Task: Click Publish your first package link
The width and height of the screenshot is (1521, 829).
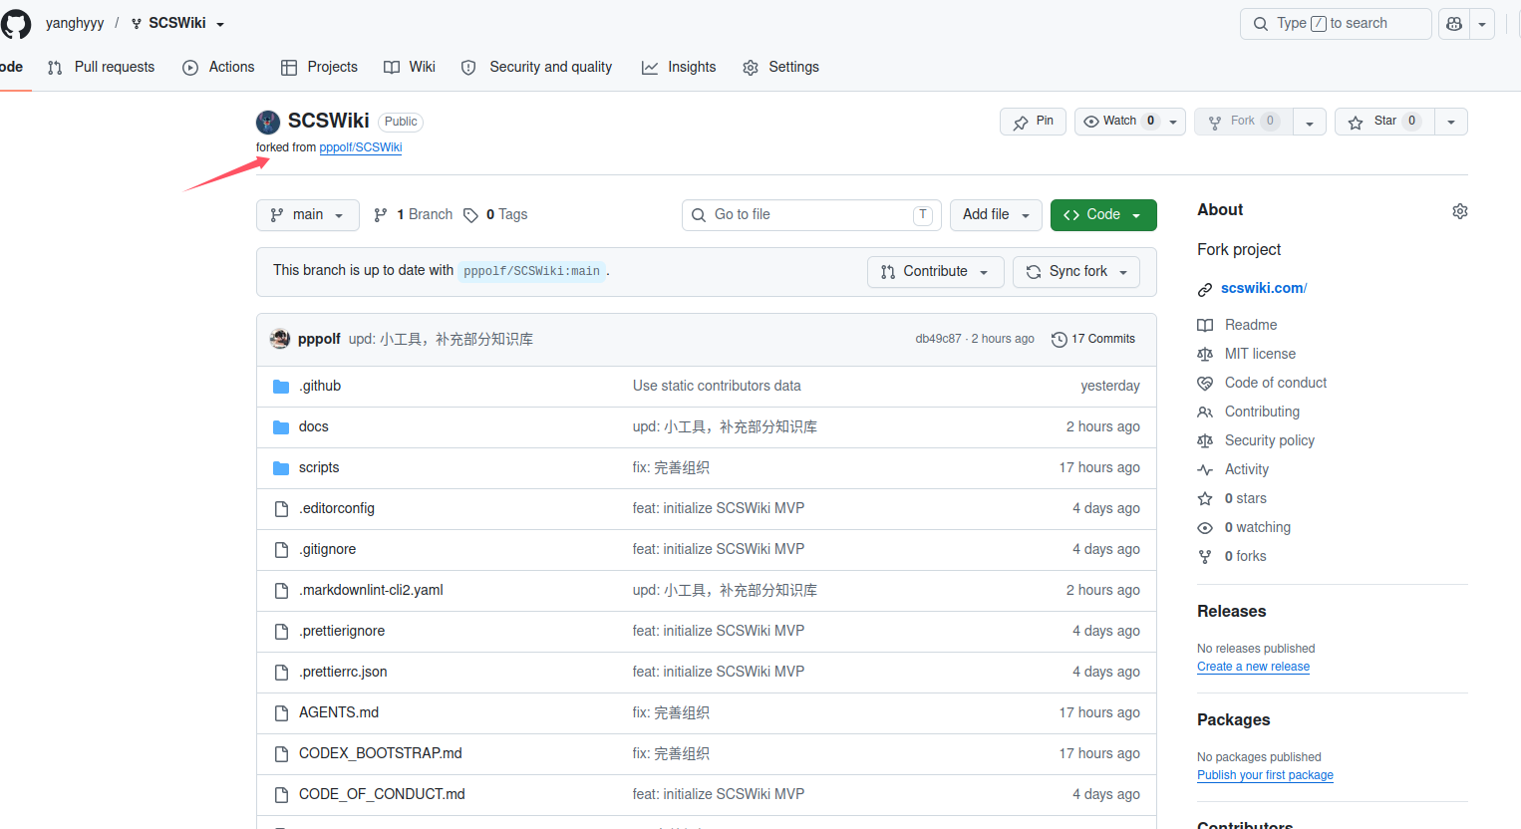Action: (1265, 775)
